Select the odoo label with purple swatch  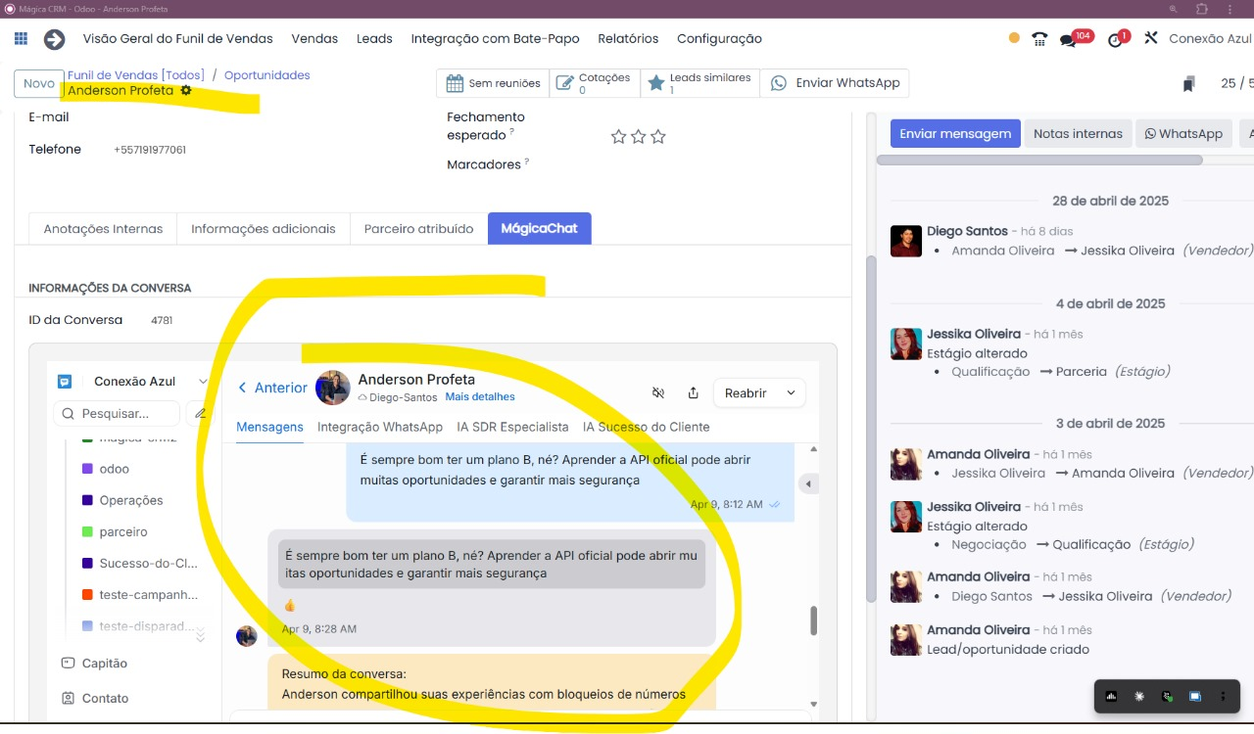[114, 469]
